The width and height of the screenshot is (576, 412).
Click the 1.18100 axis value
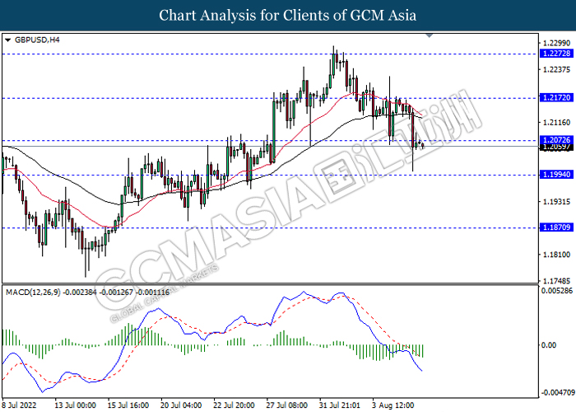pos(557,255)
